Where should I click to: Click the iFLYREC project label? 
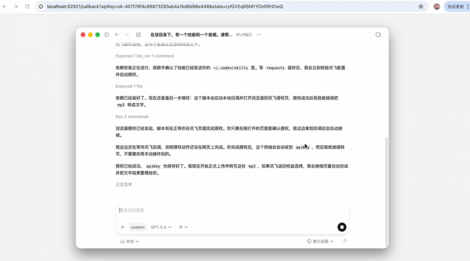[243, 35]
